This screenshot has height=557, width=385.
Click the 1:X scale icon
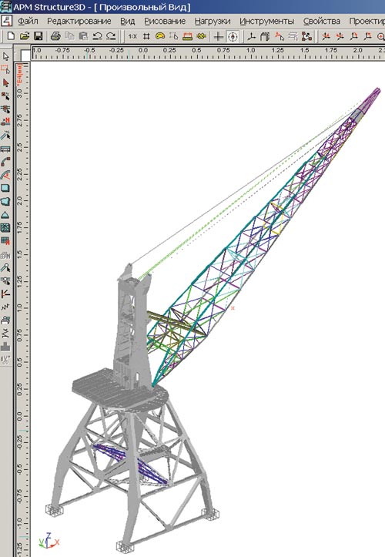132,36
